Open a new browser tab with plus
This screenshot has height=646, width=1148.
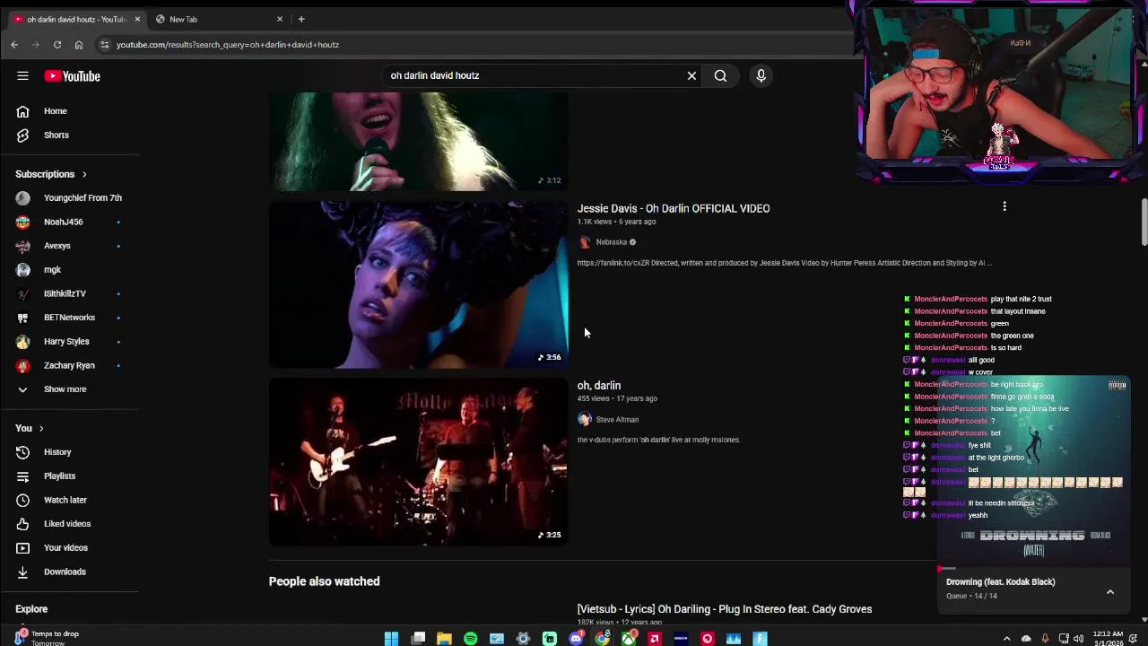301,19
